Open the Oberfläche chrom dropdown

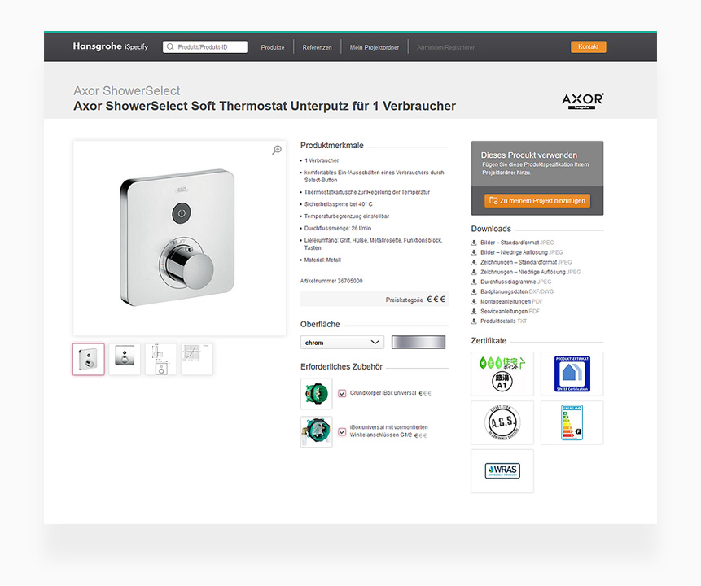pos(342,343)
